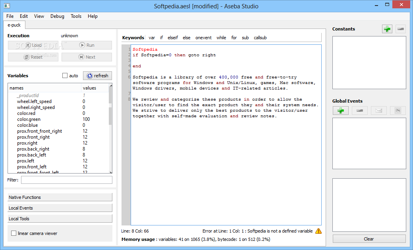Insert the if keyword

pos(161,38)
